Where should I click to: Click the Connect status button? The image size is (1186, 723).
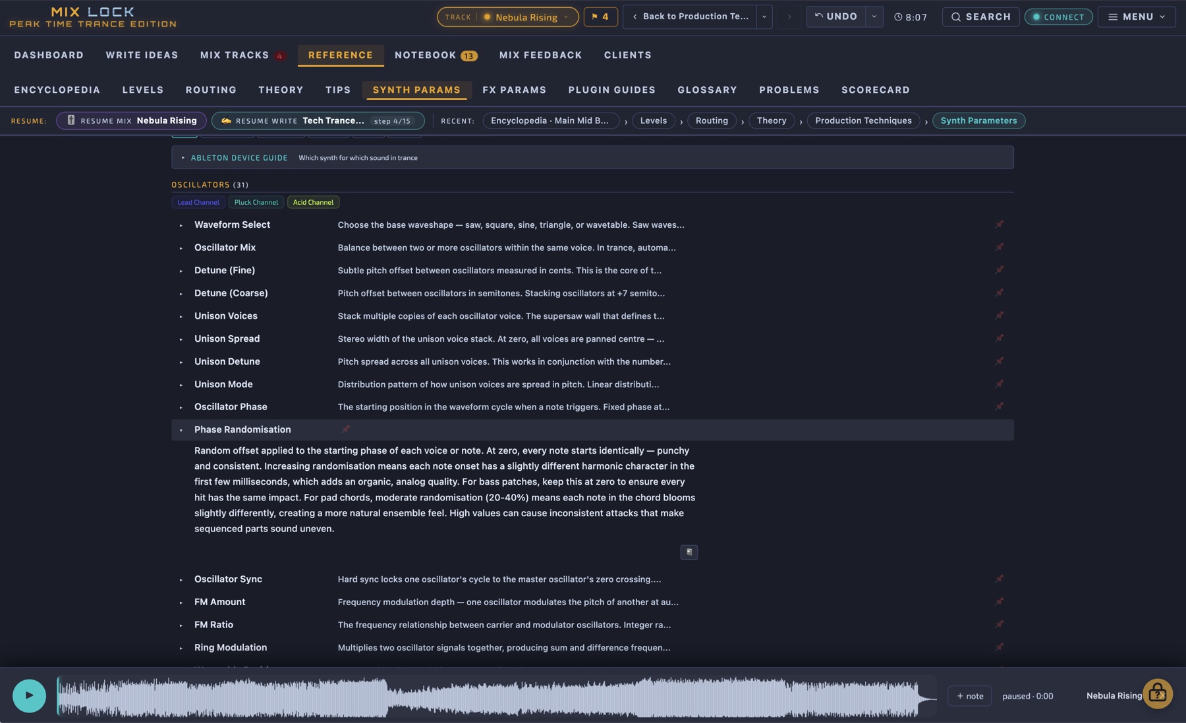[x=1058, y=16]
